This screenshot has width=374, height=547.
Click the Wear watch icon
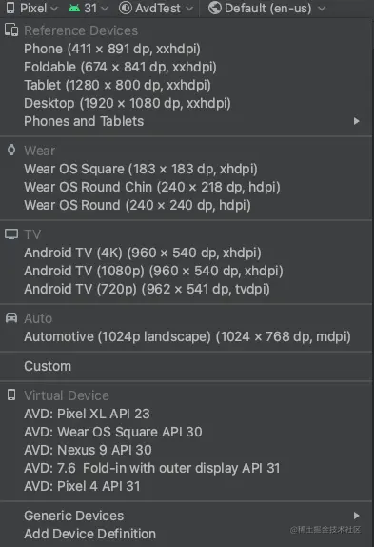point(11,150)
